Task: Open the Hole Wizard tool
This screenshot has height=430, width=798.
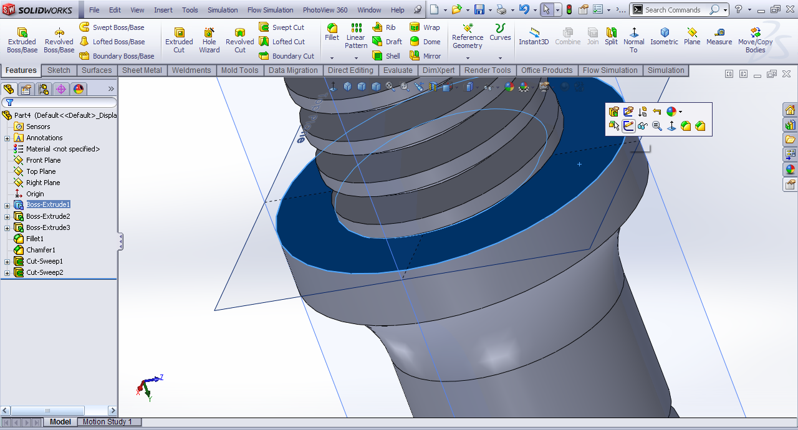Action: click(209, 41)
